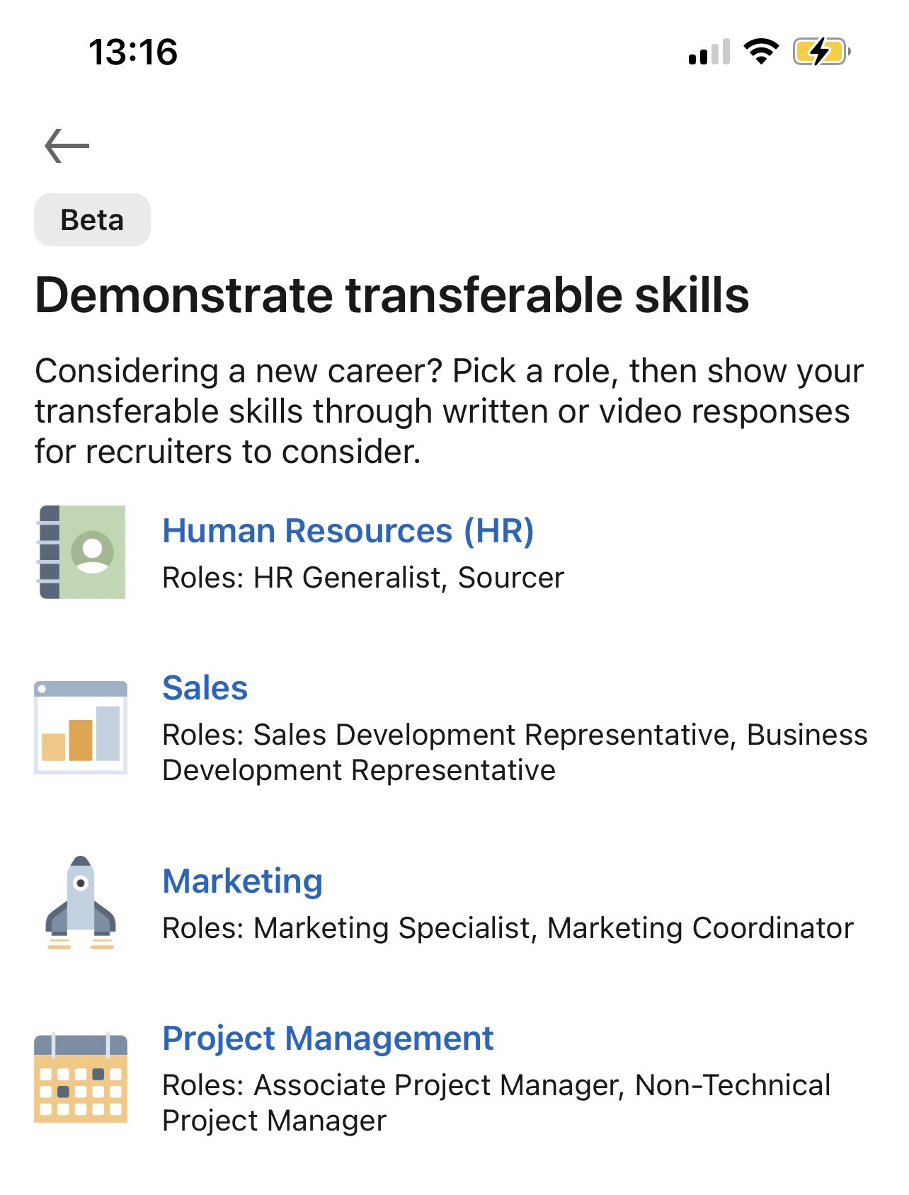Tap the Project Management calendar icon
The width and height of the screenshot is (909, 1195).
[x=81, y=1077]
